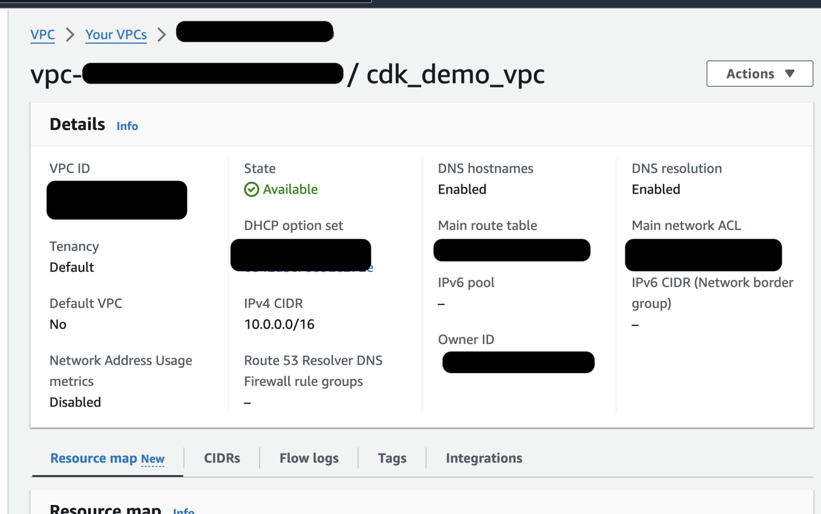Click the chevron after the VPC breadcrumb
Viewport: 821px width, 514px height.
pyautogui.click(x=69, y=34)
